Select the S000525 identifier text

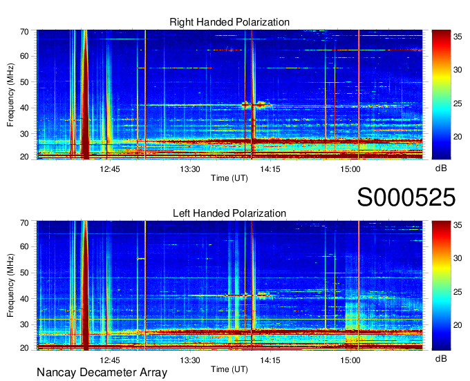click(x=406, y=197)
